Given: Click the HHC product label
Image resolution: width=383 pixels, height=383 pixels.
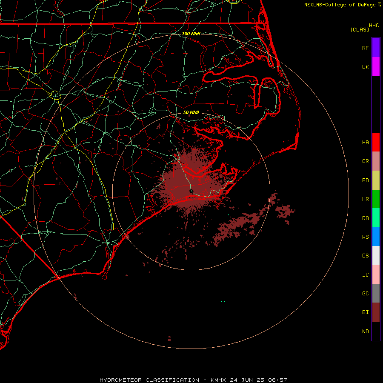Looking at the screenshot, I should (374, 26).
